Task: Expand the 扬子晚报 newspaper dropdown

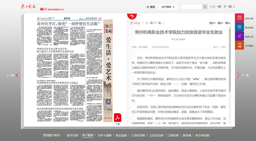Action: pyautogui.click(x=168, y=7)
